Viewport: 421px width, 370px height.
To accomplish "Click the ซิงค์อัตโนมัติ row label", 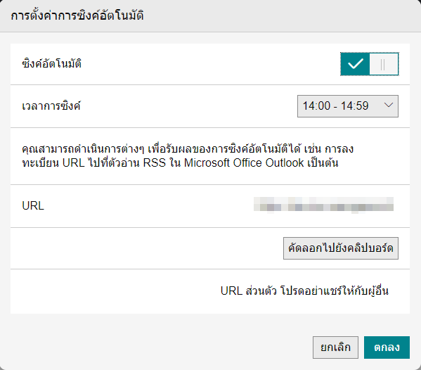I will pyautogui.click(x=51, y=64).
